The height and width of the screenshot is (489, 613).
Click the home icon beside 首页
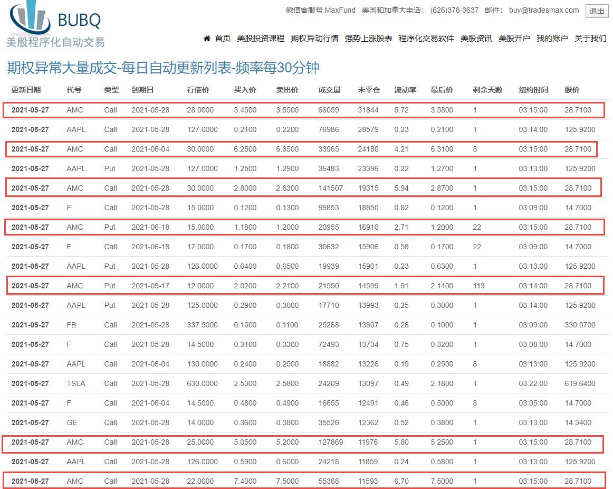click(207, 39)
